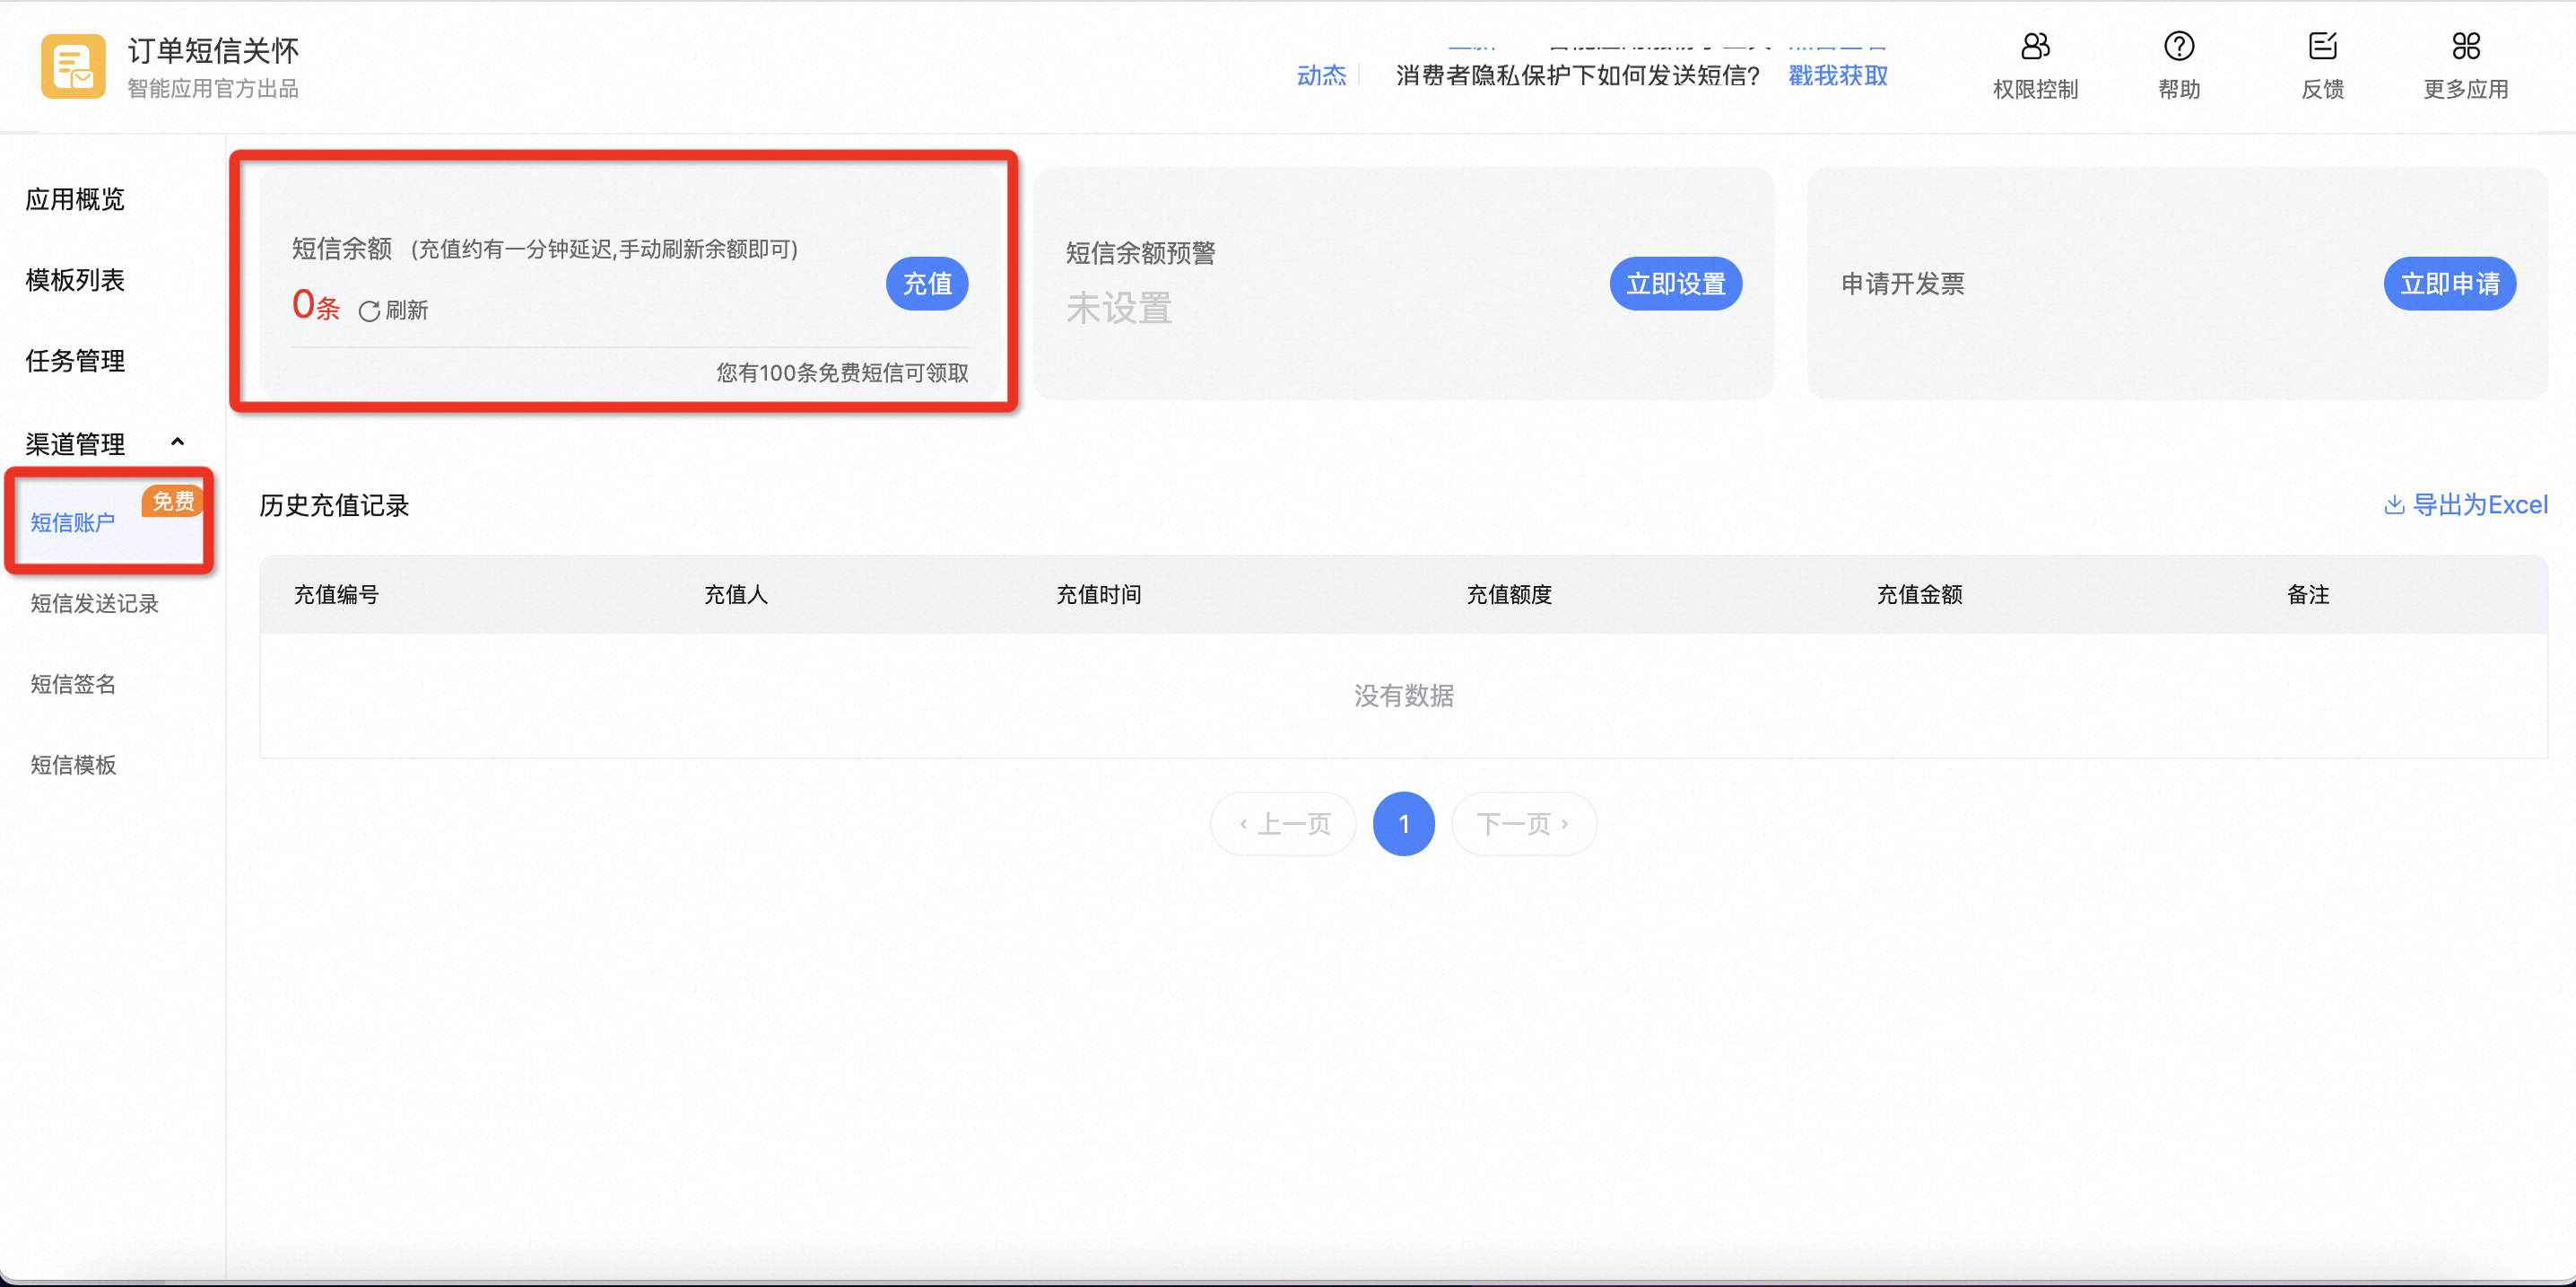Open 更多应用 more apps icon
The image size is (2576, 1287).
click(2466, 46)
